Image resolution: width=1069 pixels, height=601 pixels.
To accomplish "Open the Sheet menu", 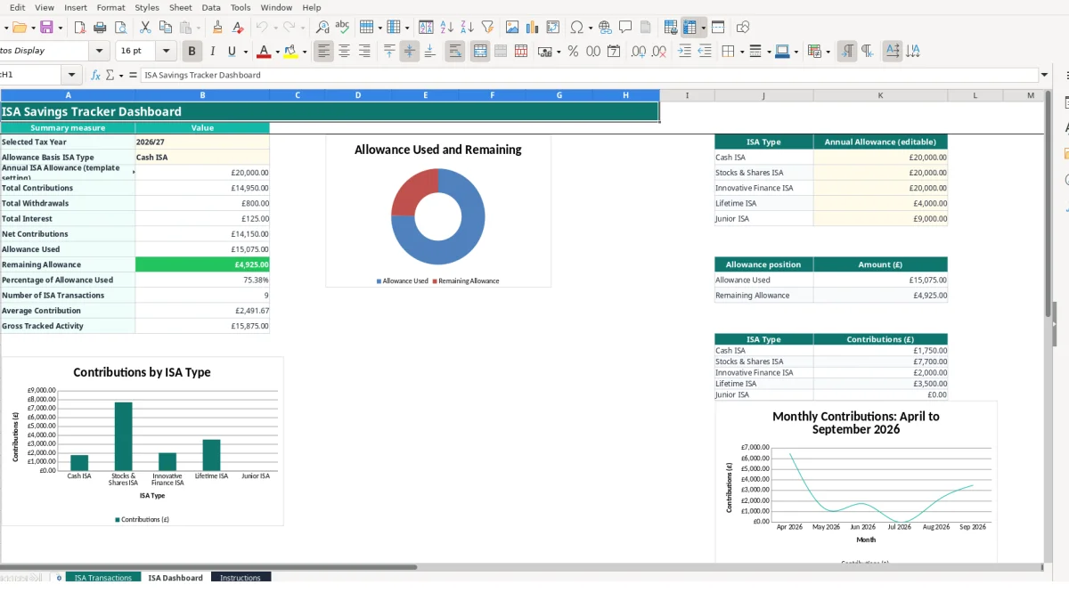I will coord(180,7).
